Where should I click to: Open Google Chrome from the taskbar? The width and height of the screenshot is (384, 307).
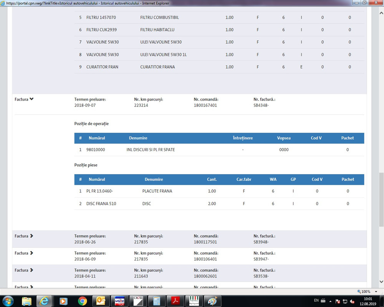83,301
